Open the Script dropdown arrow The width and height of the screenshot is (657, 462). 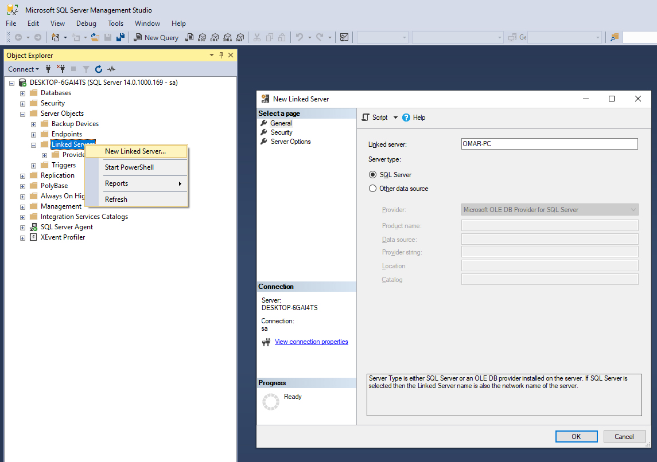pos(395,118)
